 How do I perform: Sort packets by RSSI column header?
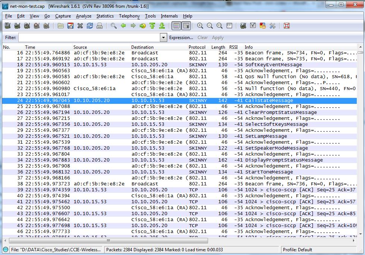(x=233, y=47)
